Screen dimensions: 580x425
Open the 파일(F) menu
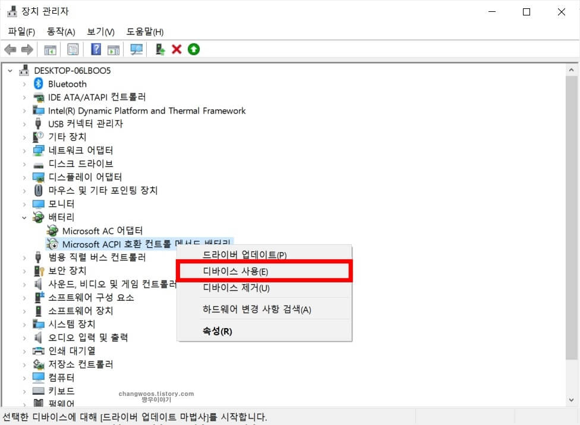(x=21, y=32)
